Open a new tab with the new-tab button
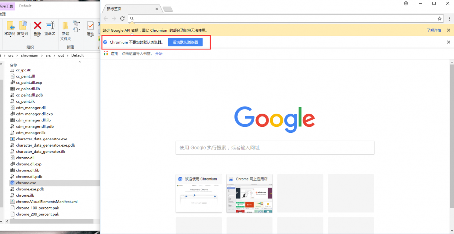The image size is (454, 234). 167,9
